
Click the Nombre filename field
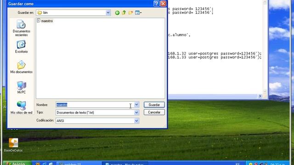click(x=95, y=105)
